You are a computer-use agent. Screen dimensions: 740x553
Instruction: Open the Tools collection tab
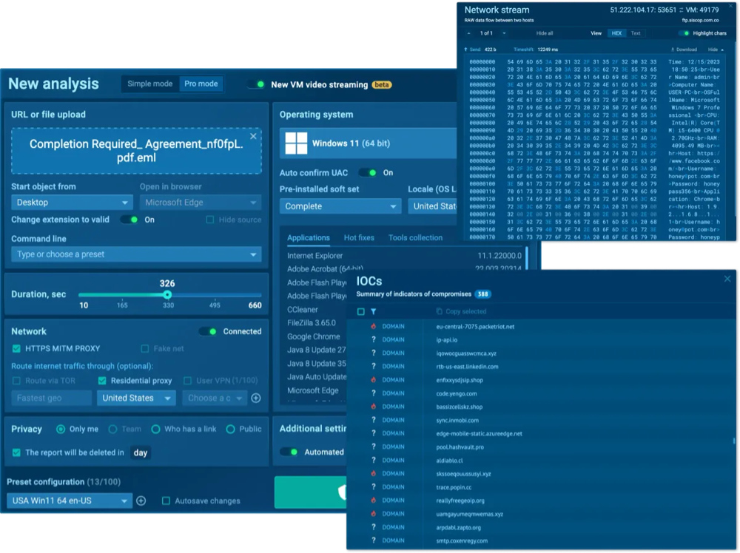tap(415, 237)
